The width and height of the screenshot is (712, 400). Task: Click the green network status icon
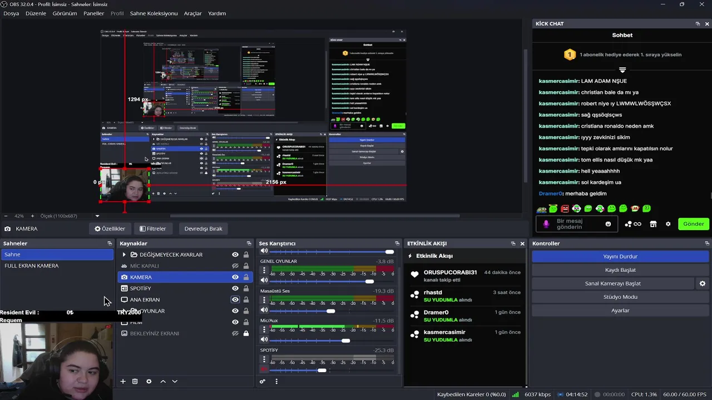coord(516,394)
